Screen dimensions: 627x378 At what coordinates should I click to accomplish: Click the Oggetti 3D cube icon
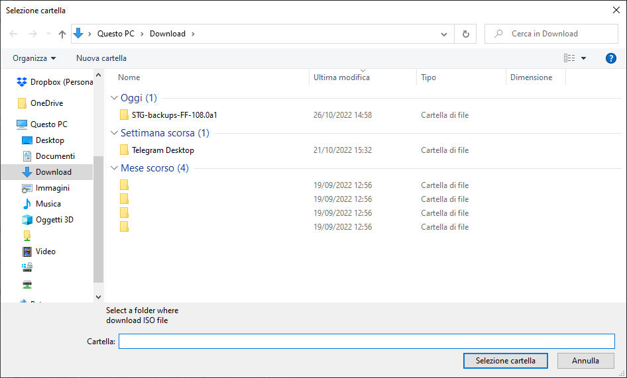[x=27, y=220]
